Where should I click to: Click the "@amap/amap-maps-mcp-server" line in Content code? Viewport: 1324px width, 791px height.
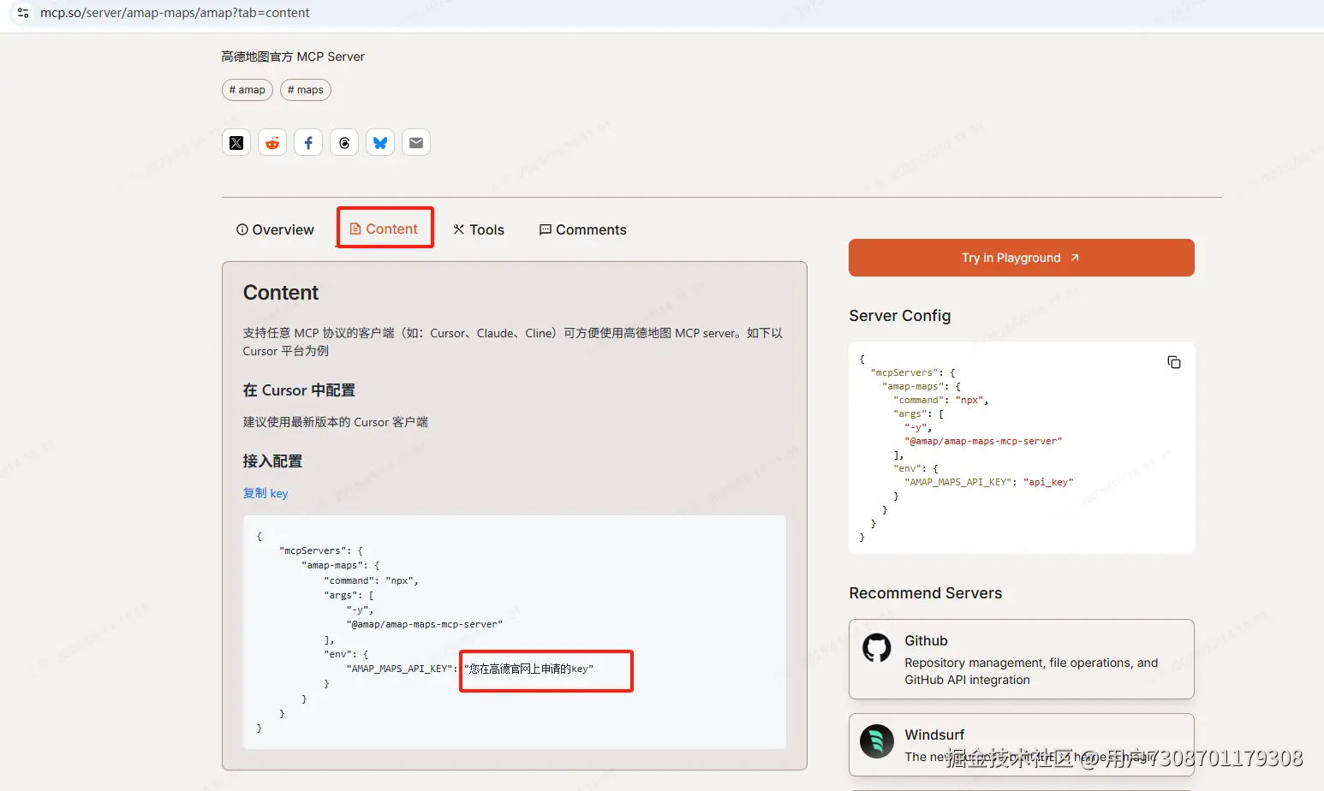coord(425,625)
